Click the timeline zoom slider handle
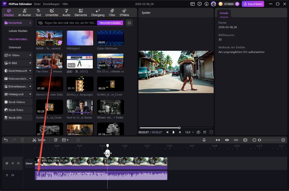 tap(259, 140)
